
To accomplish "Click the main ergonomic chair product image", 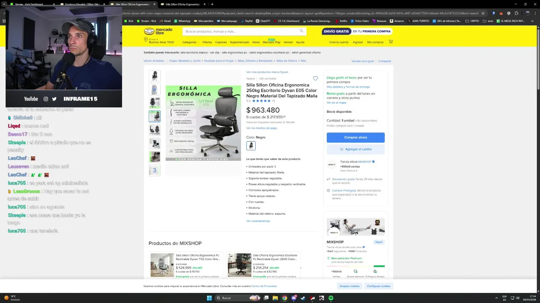I will tap(203, 123).
